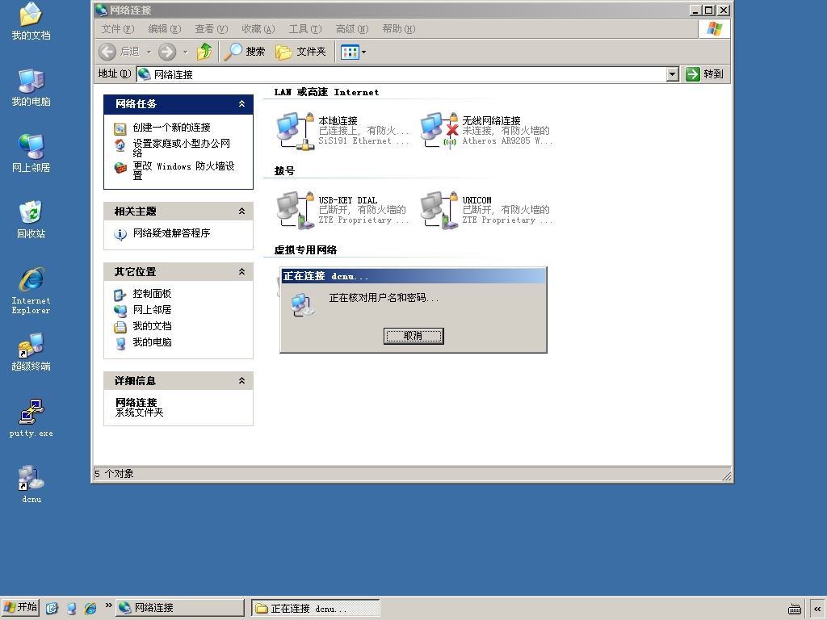Screen dimensions: 827x620
Task: Click the 我的文档 desktop icon
Action: (x=31, y=21)
